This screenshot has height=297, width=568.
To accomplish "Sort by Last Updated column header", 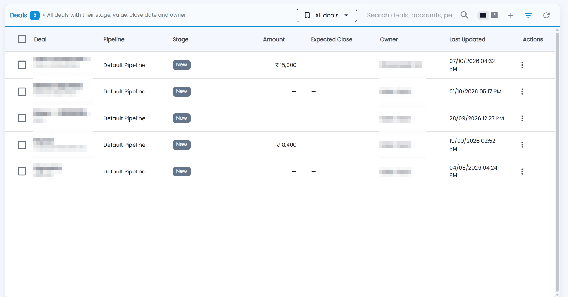I will pyautogui.click(x=467, y=39).
